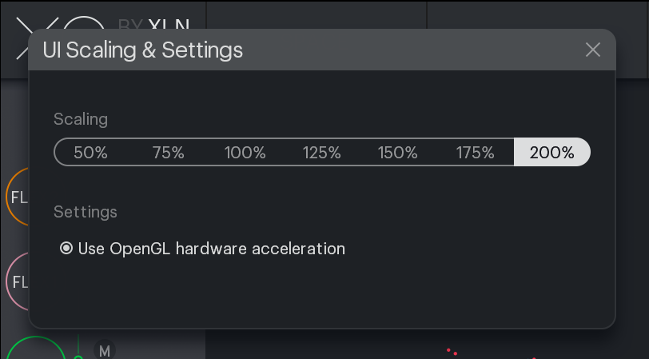
Task: Click the green slider handle beside the M button
Action: 78,357
